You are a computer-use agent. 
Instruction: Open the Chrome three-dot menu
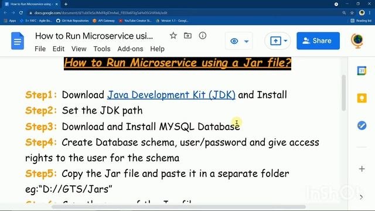click(x=370, y=13)
